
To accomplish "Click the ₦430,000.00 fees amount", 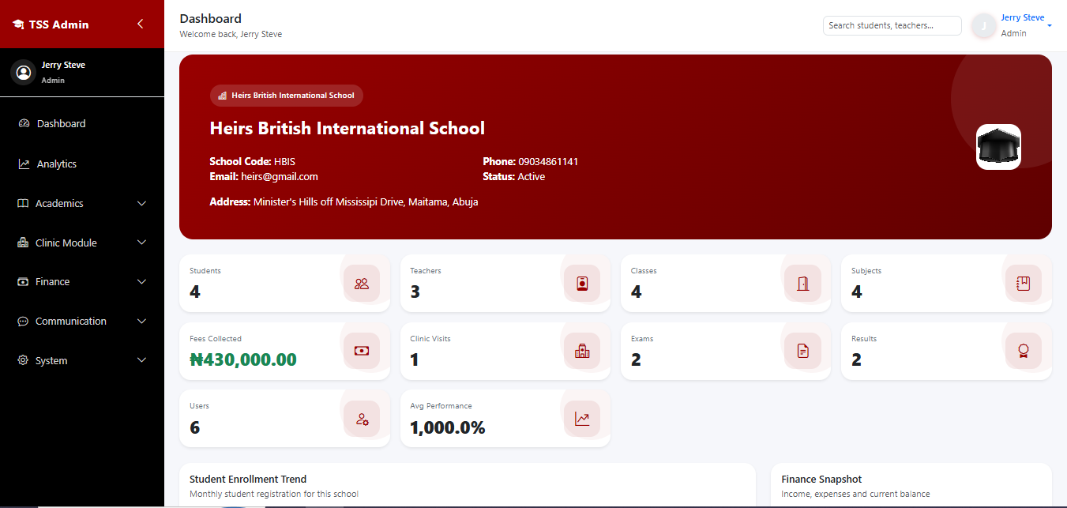I will click(x=243, y=359).
